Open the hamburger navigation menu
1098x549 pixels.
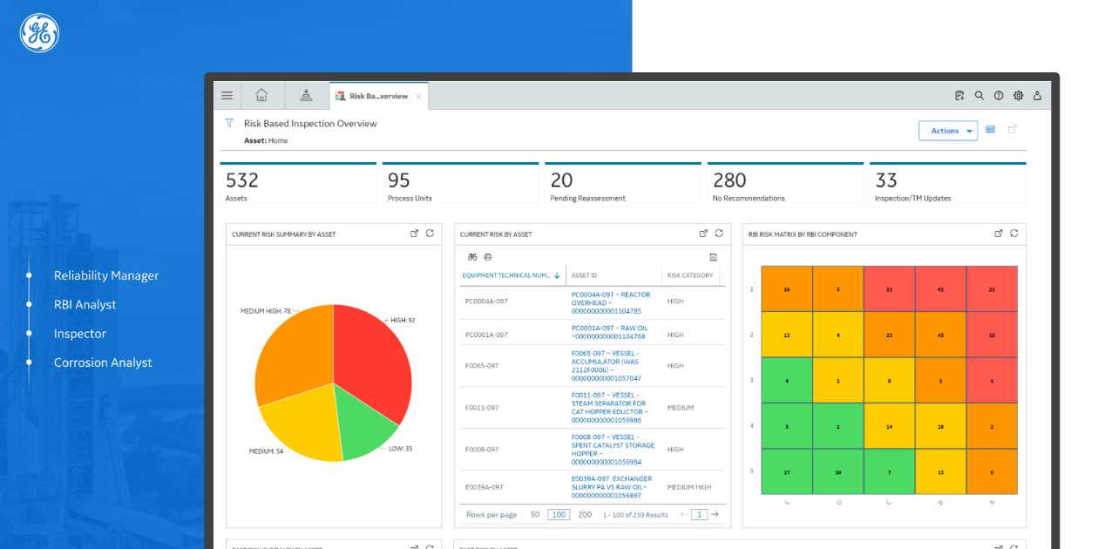pos(227,95)
